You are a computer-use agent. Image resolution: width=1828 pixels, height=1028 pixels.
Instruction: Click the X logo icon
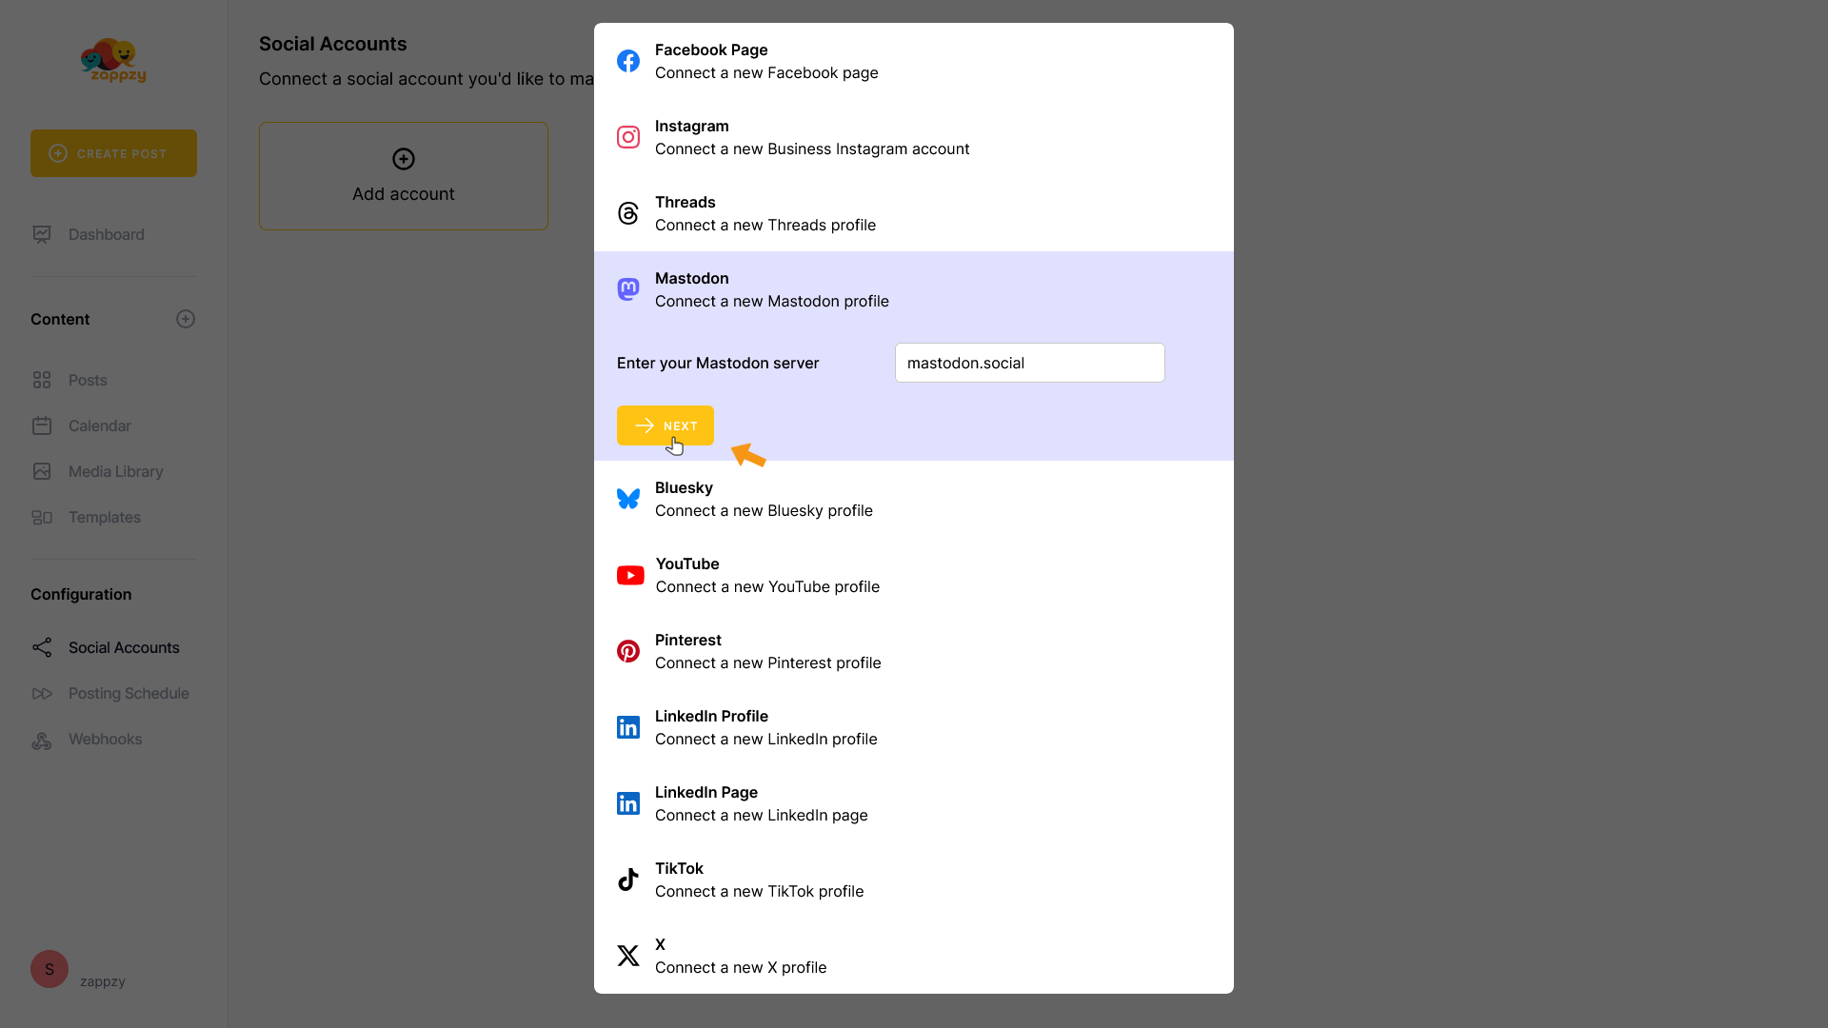[x=628, y=956]
